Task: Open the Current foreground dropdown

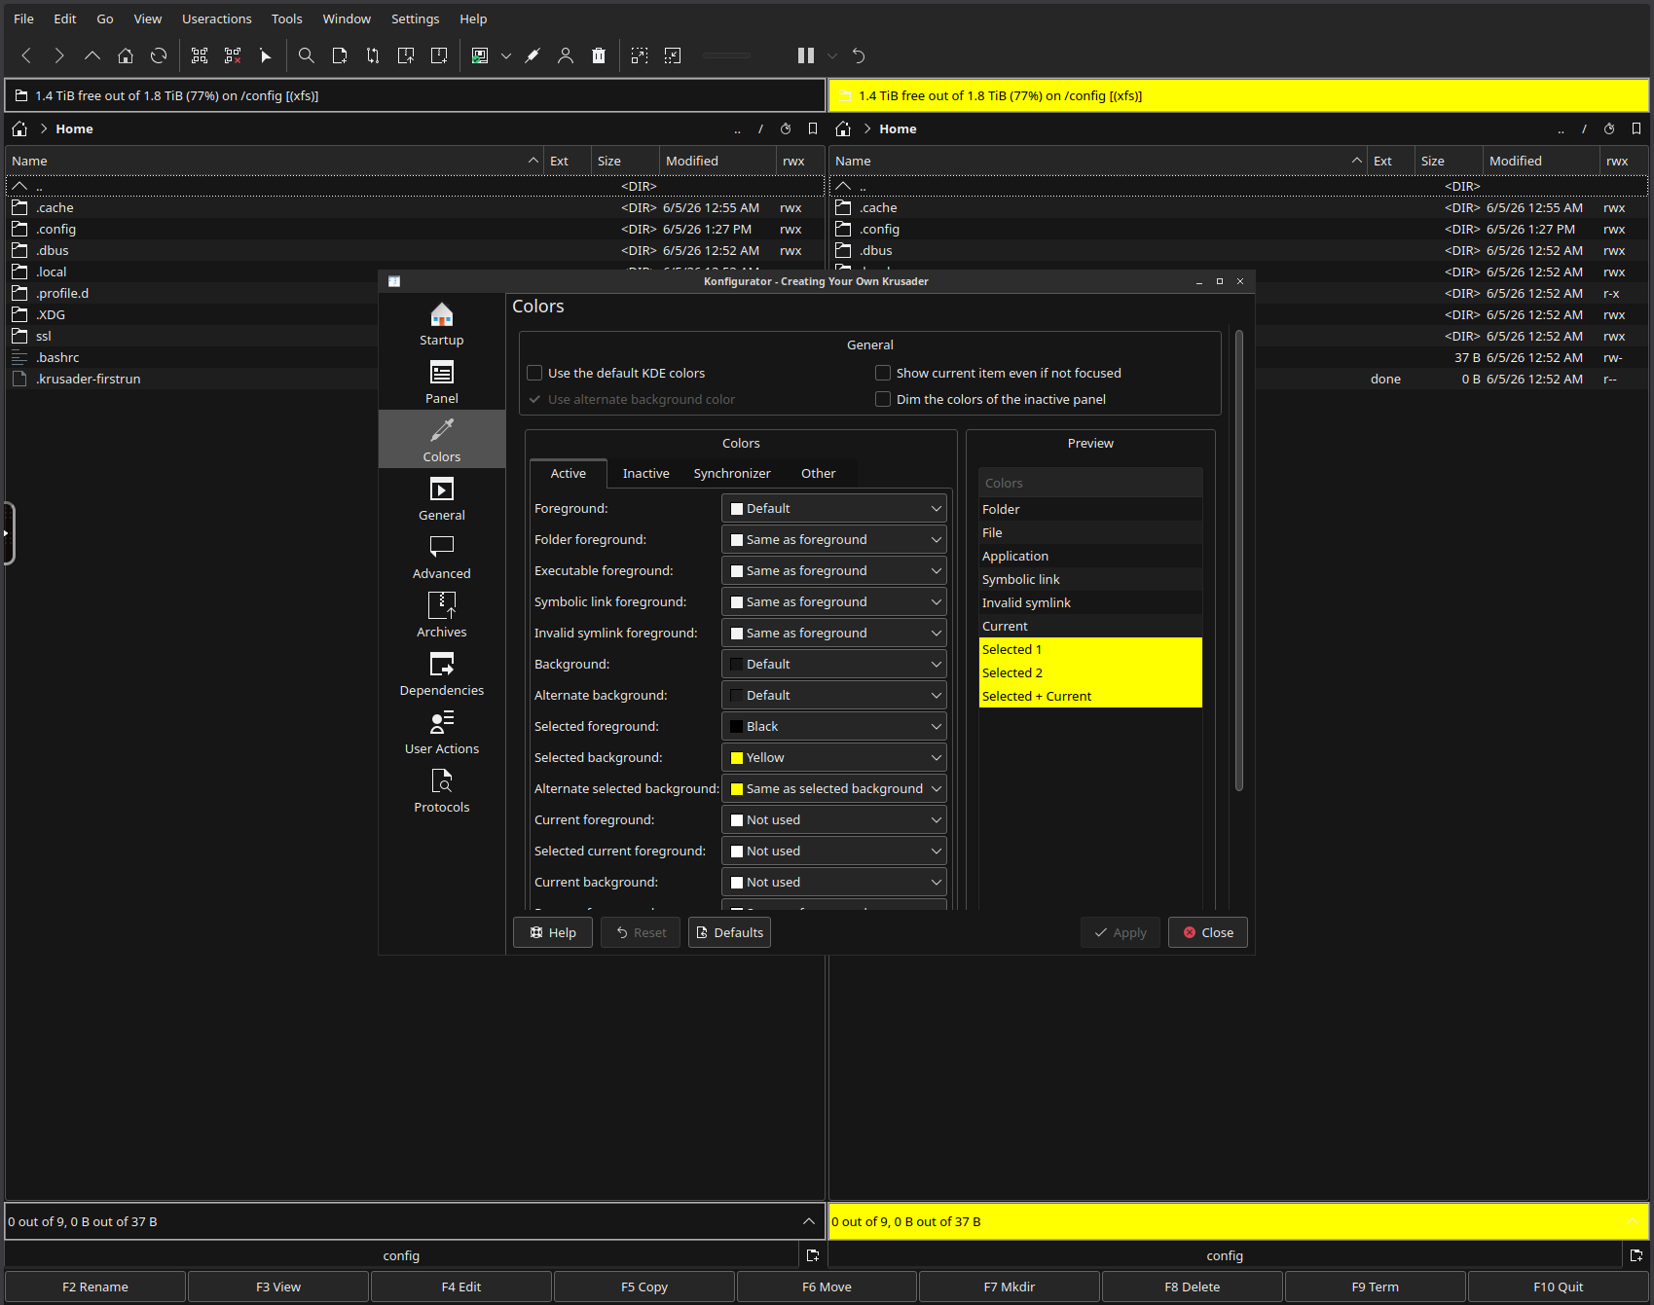Action: pyautogui.click(x=834, y=819)
